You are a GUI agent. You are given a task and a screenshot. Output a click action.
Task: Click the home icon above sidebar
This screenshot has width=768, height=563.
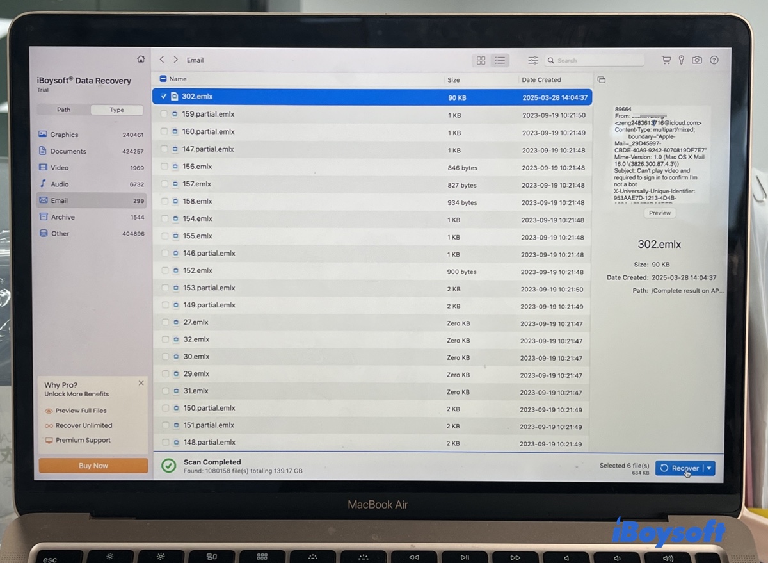[x=141, y=58]
